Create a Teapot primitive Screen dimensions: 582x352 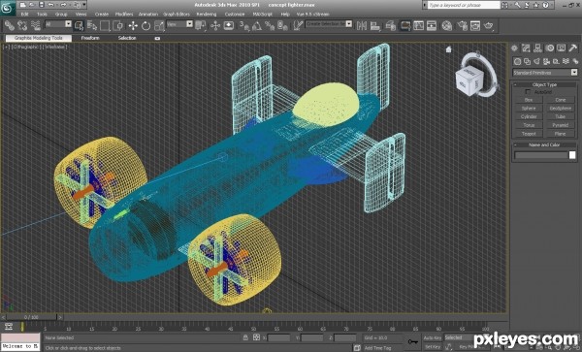click(529, 134)
